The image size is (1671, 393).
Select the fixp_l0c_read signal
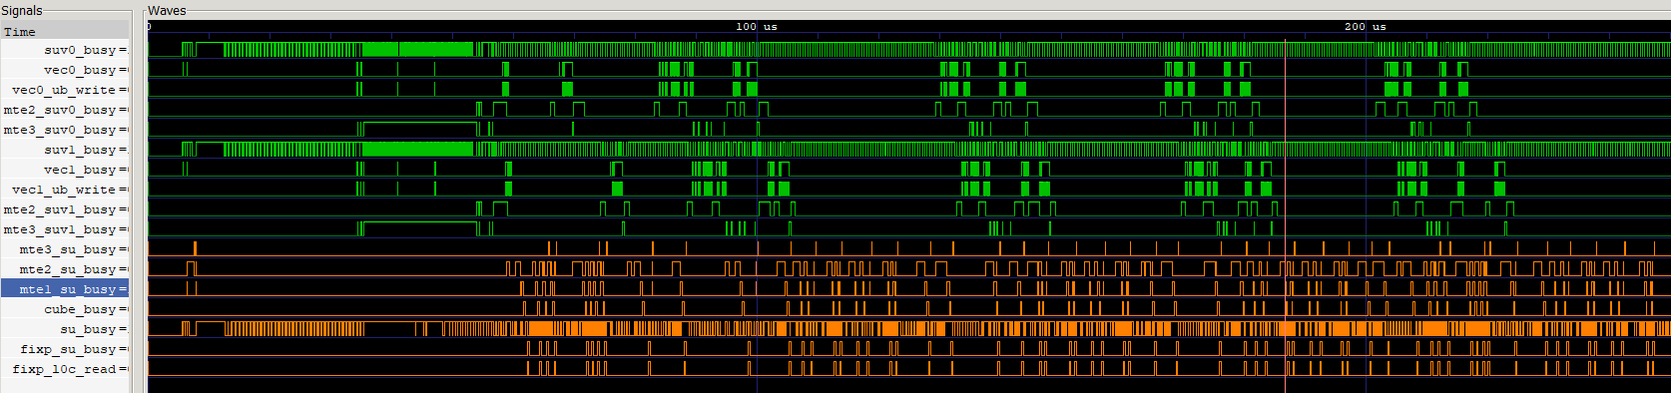[65, 369]
